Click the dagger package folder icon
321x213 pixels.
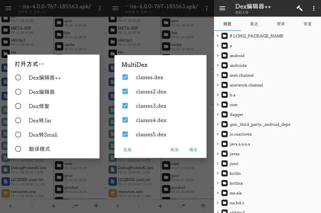(x=224, y=115)
